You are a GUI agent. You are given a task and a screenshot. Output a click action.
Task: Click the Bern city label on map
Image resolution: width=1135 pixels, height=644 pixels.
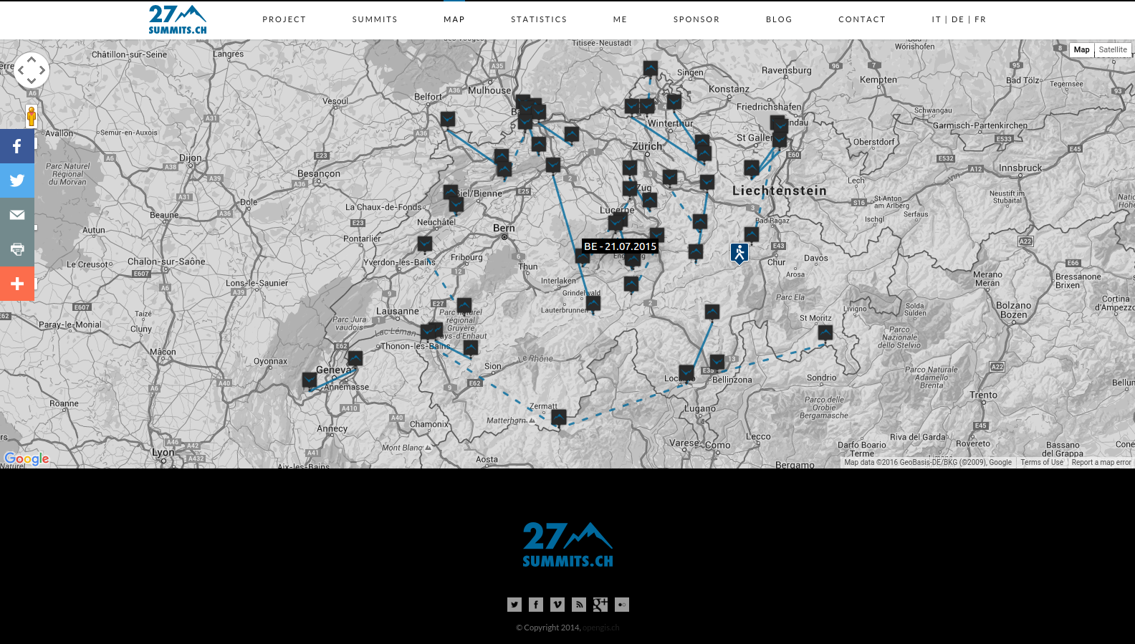(x=504, y=228)
